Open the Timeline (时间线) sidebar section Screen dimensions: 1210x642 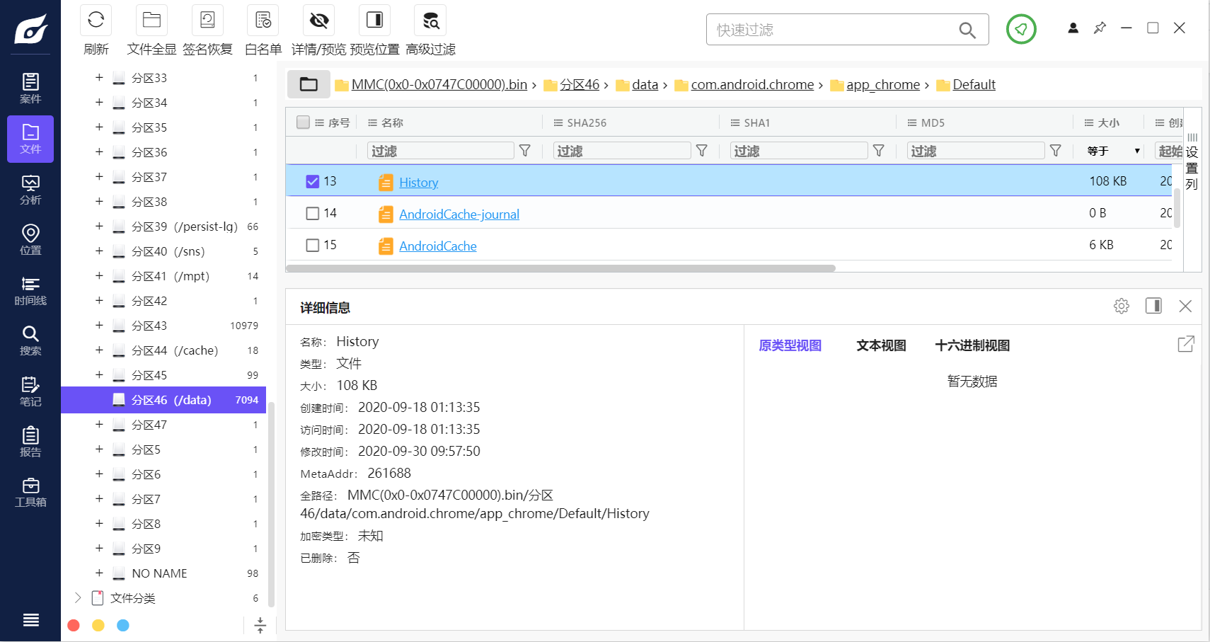(30, 291)
